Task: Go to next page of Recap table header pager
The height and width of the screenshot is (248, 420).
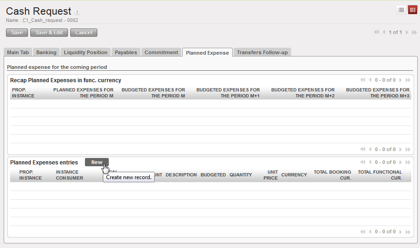Action: (401, 80)
